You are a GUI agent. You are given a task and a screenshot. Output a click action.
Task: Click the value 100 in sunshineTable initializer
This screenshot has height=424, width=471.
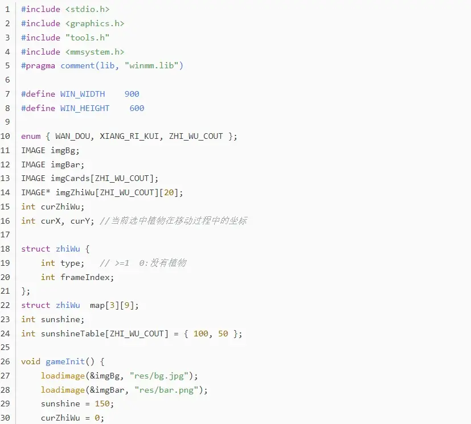click(x=200, y=334)
